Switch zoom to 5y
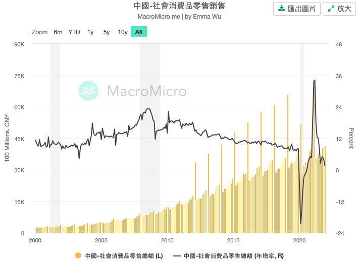 [x=107, y=32]
